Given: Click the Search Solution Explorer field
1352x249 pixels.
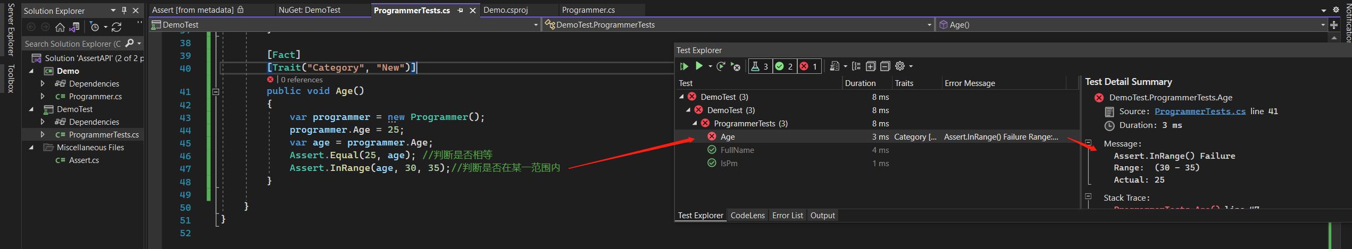Looking at the screenshot, I should click(73, 44).
